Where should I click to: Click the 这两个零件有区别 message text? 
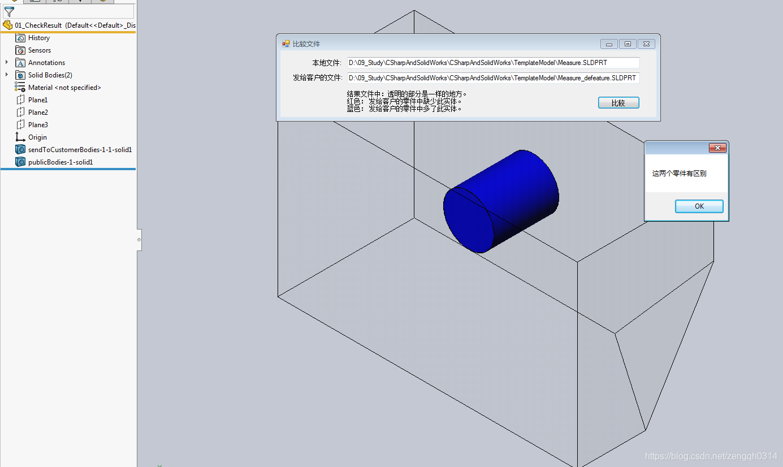[x=679, y=174]
